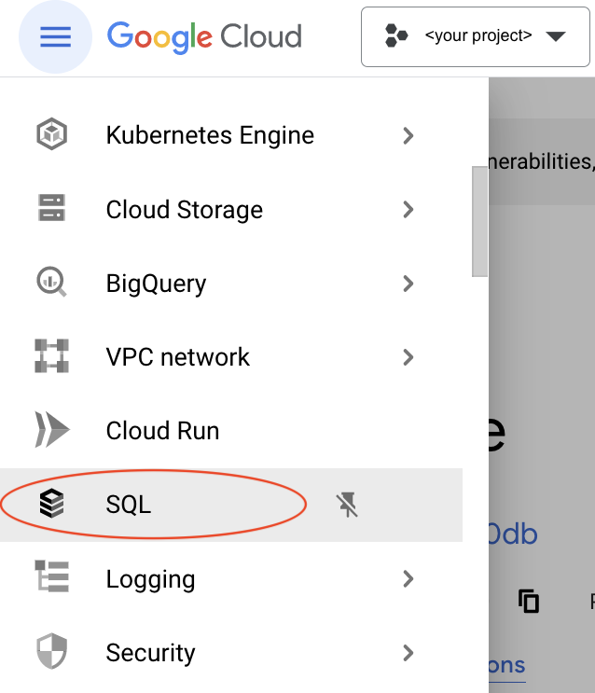Click the Kubernetes Engine icon

click(51, 135)
